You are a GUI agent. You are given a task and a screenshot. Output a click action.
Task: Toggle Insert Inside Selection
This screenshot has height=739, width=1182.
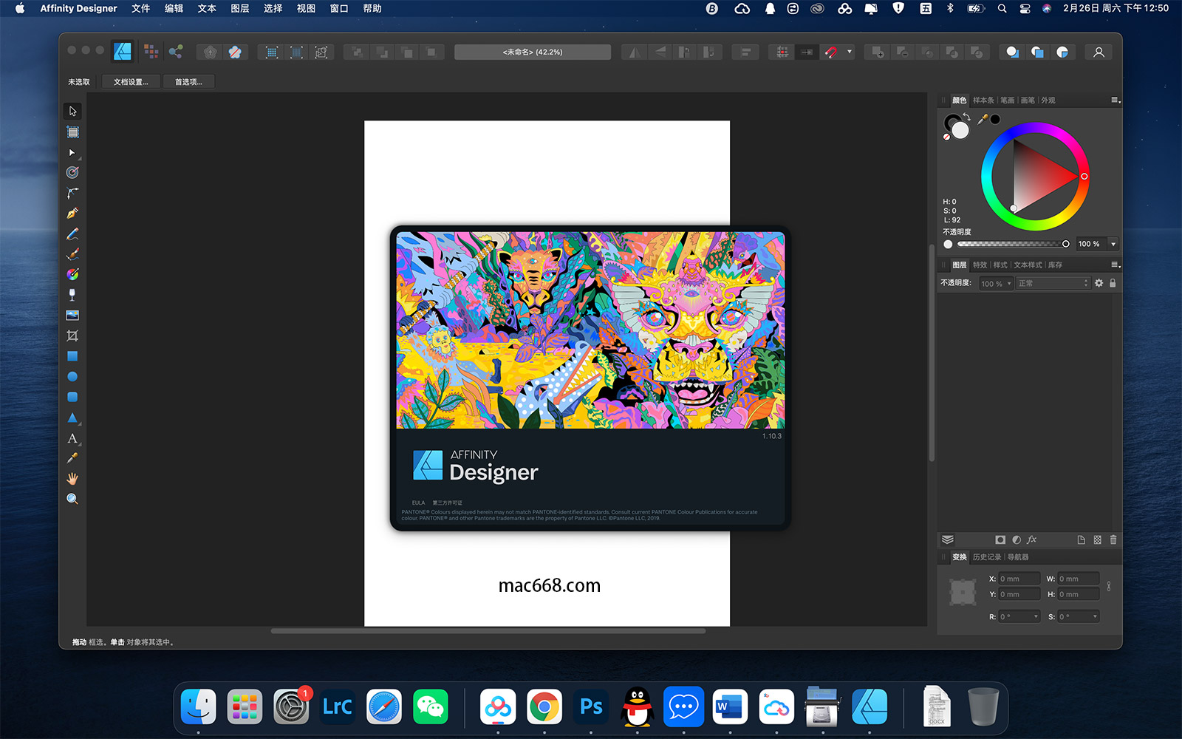pyautogui.click(x=1062, y=52)
